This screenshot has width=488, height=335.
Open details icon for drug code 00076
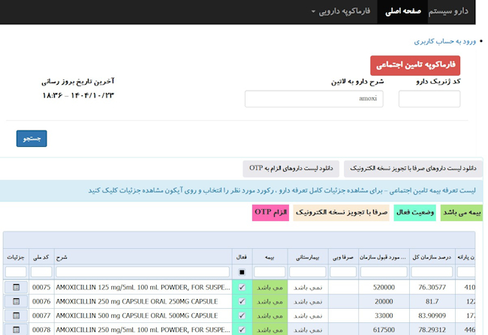click(16, 301)
